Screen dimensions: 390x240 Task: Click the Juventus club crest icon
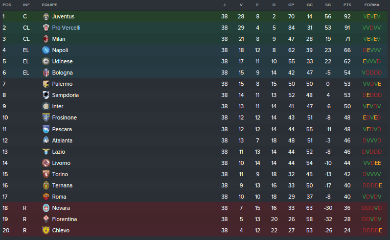[x=46, y=16]
